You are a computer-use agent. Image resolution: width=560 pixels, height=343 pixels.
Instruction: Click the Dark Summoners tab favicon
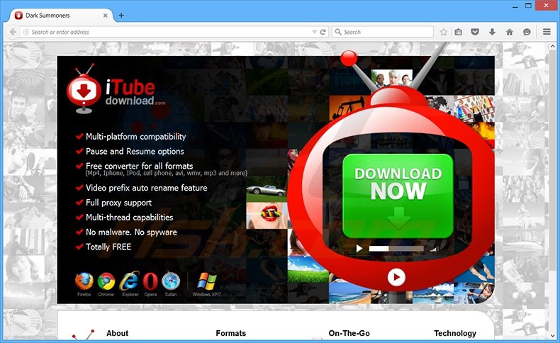pyautogui.click(x=18, y=16)
